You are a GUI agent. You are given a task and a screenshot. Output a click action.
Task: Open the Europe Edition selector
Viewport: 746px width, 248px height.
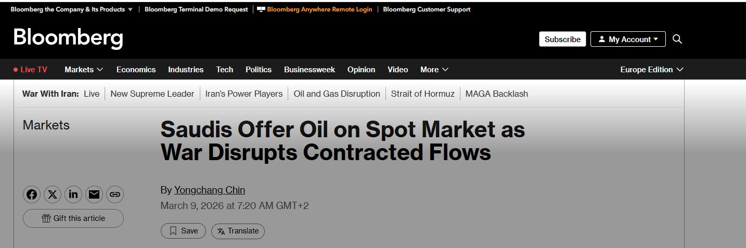point(651,69)
